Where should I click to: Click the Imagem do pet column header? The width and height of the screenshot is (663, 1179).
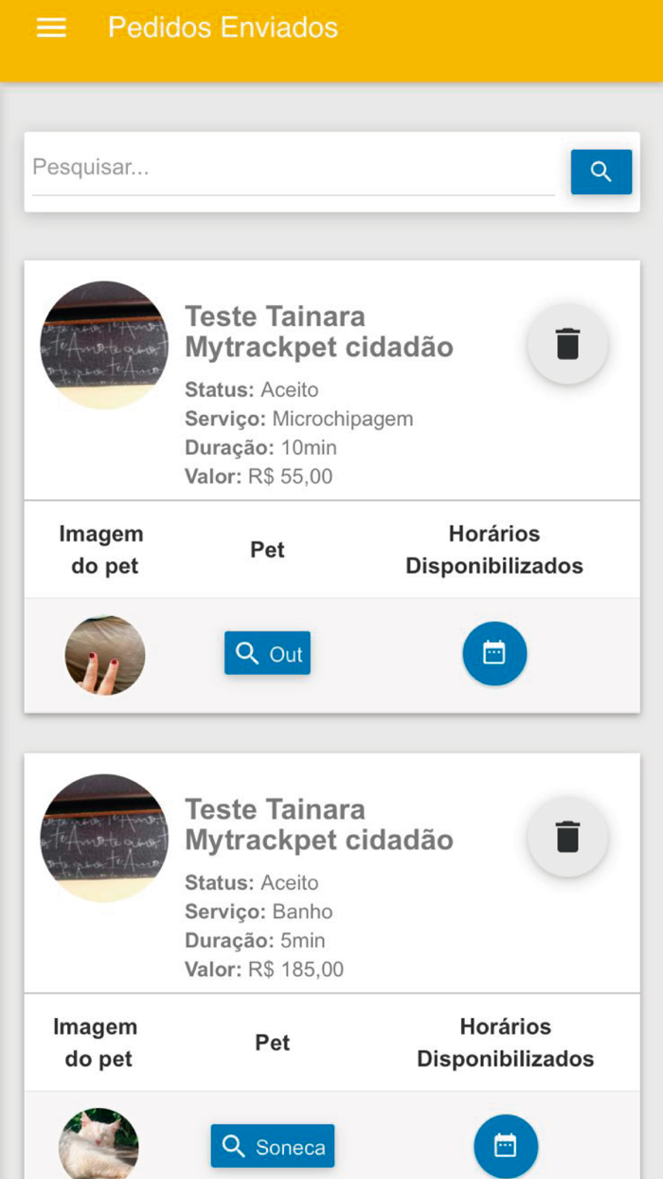coord(100,550)
